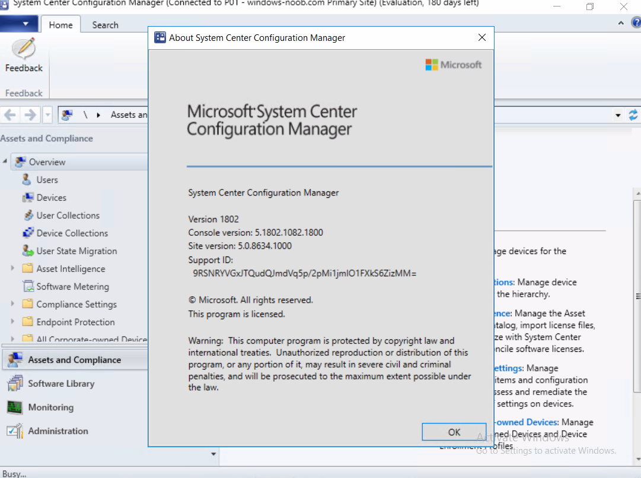641x478 pixels.
Task: Refresh the console view
Action: (x=633, y=115)
